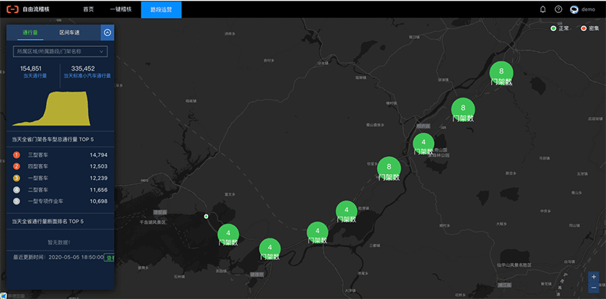The width and height of the screenshot is (606, 299).
Task: Click the topmost 8 门架数 cluster marker
Action: pyautogui.click(x=501, y=71)
